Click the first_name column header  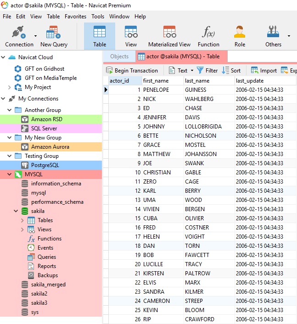point(163,81)
